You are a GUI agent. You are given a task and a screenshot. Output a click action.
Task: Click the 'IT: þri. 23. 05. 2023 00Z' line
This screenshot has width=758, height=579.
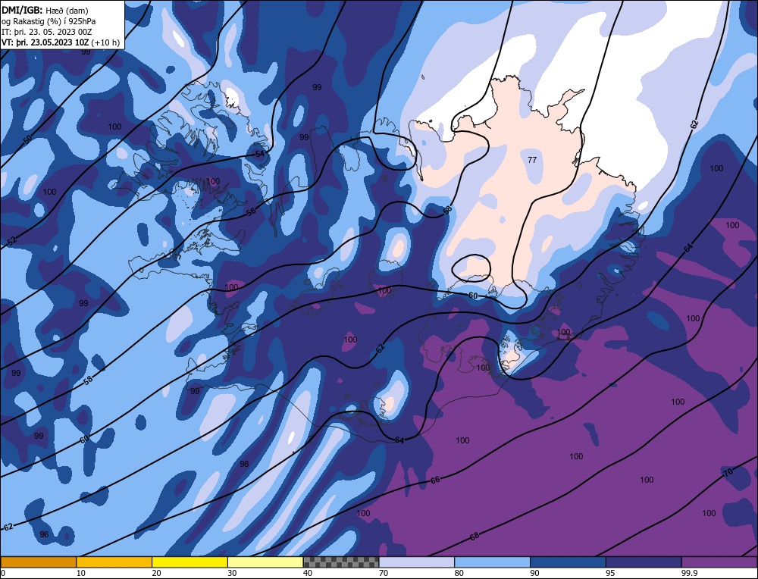tap(47, 31)
